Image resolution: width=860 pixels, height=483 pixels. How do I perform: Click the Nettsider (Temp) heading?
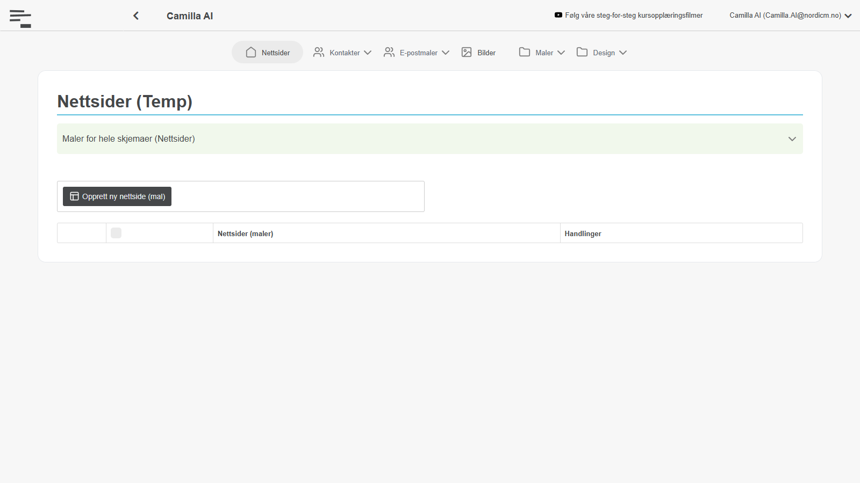pos(125,101)
